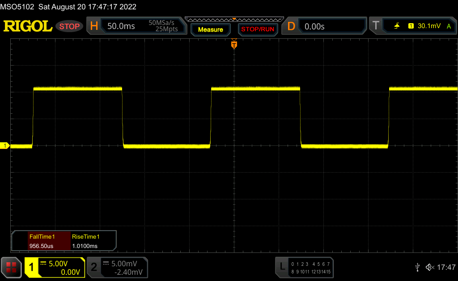458x281 pixels.
Task: Click the 1.0100ms rise time value
Action: tap(85, 246)
